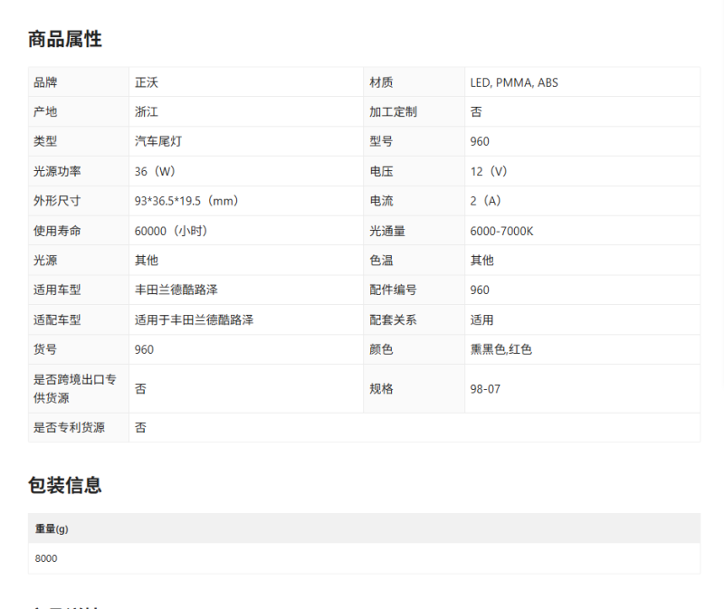Click the material value LED, PMMA, ABS
Image resolution: width=724 pixels, height=609 pixels.
514,82
